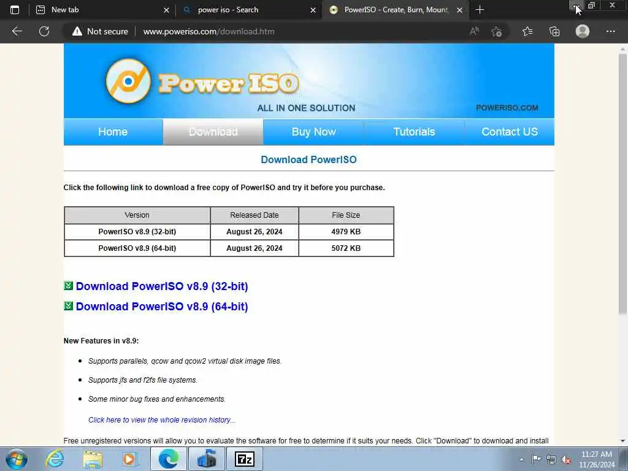Open Read aloud icon in address bar
Viewport: 628px width, 471px height.
click(474, 31)
